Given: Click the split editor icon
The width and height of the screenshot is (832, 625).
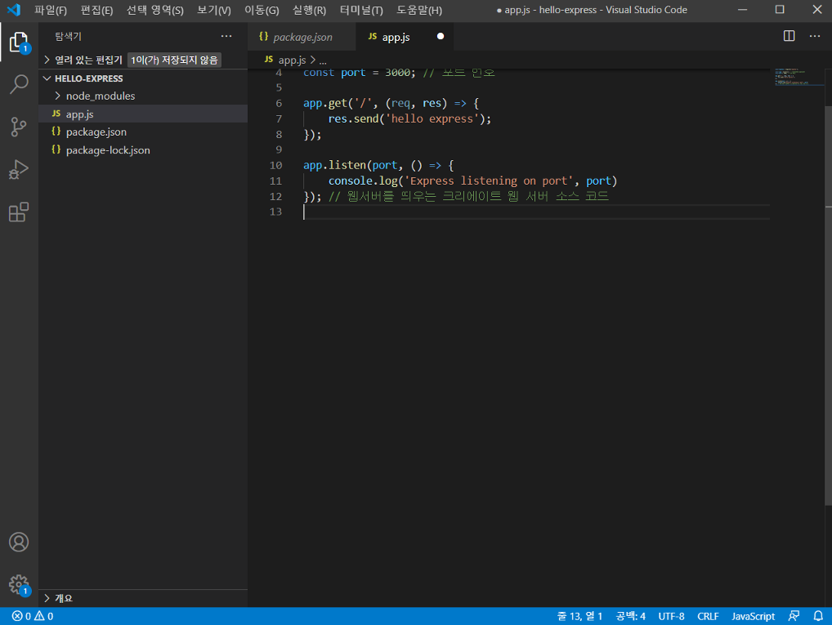Looking at the screenshot, I should [x=789, y=36].
